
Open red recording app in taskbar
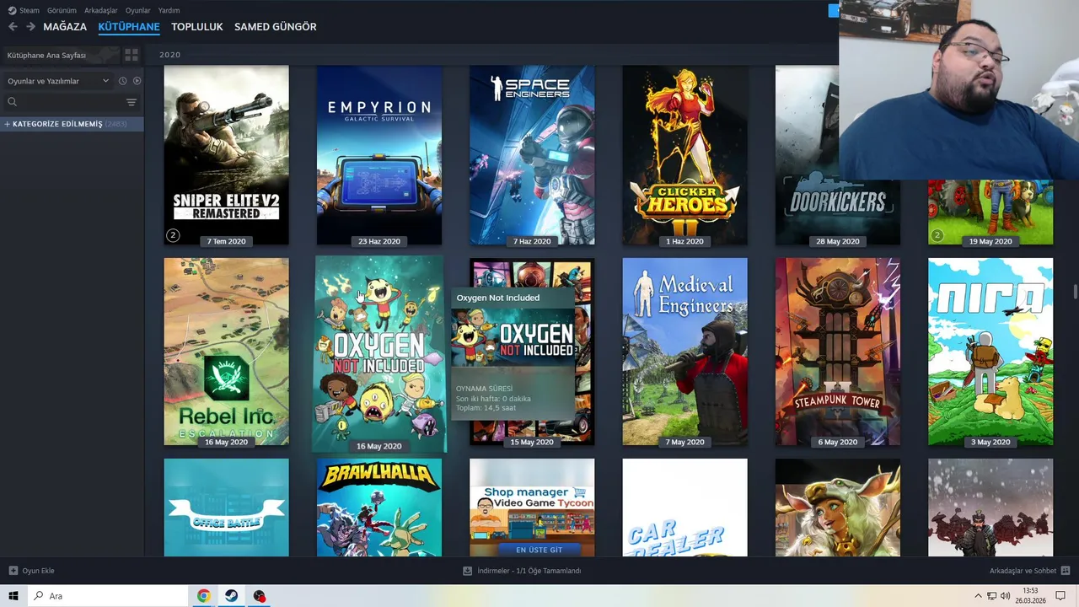click(x=259, y=596)
